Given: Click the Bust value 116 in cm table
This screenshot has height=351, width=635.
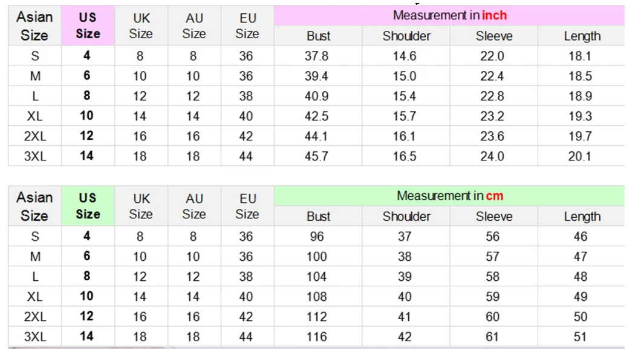Looking at the screenshot, I should coord(317,337).
